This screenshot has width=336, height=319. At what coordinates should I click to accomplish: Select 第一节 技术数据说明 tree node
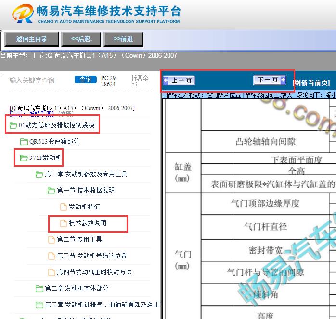(x=86, y=190)
